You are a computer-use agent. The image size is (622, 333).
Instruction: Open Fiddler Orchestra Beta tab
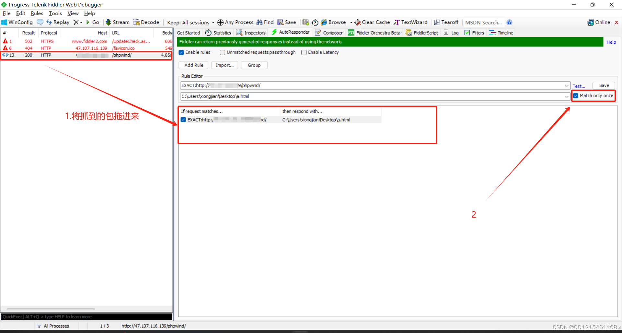374,33
